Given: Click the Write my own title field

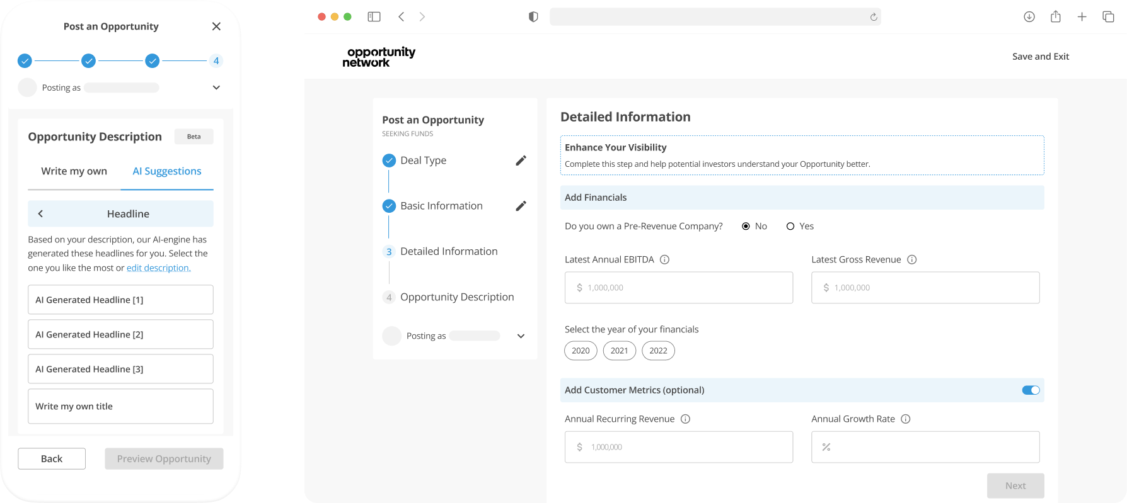Looking at the screenshot, I should click(x=120, y=406).
